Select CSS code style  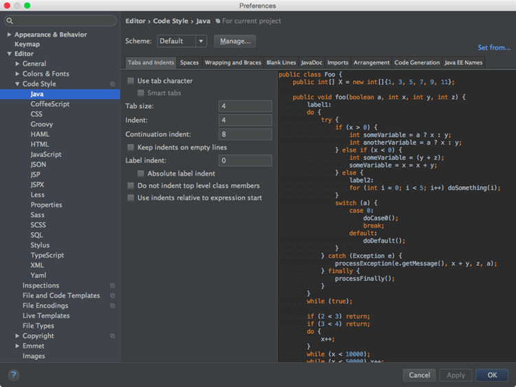point(36,114)
